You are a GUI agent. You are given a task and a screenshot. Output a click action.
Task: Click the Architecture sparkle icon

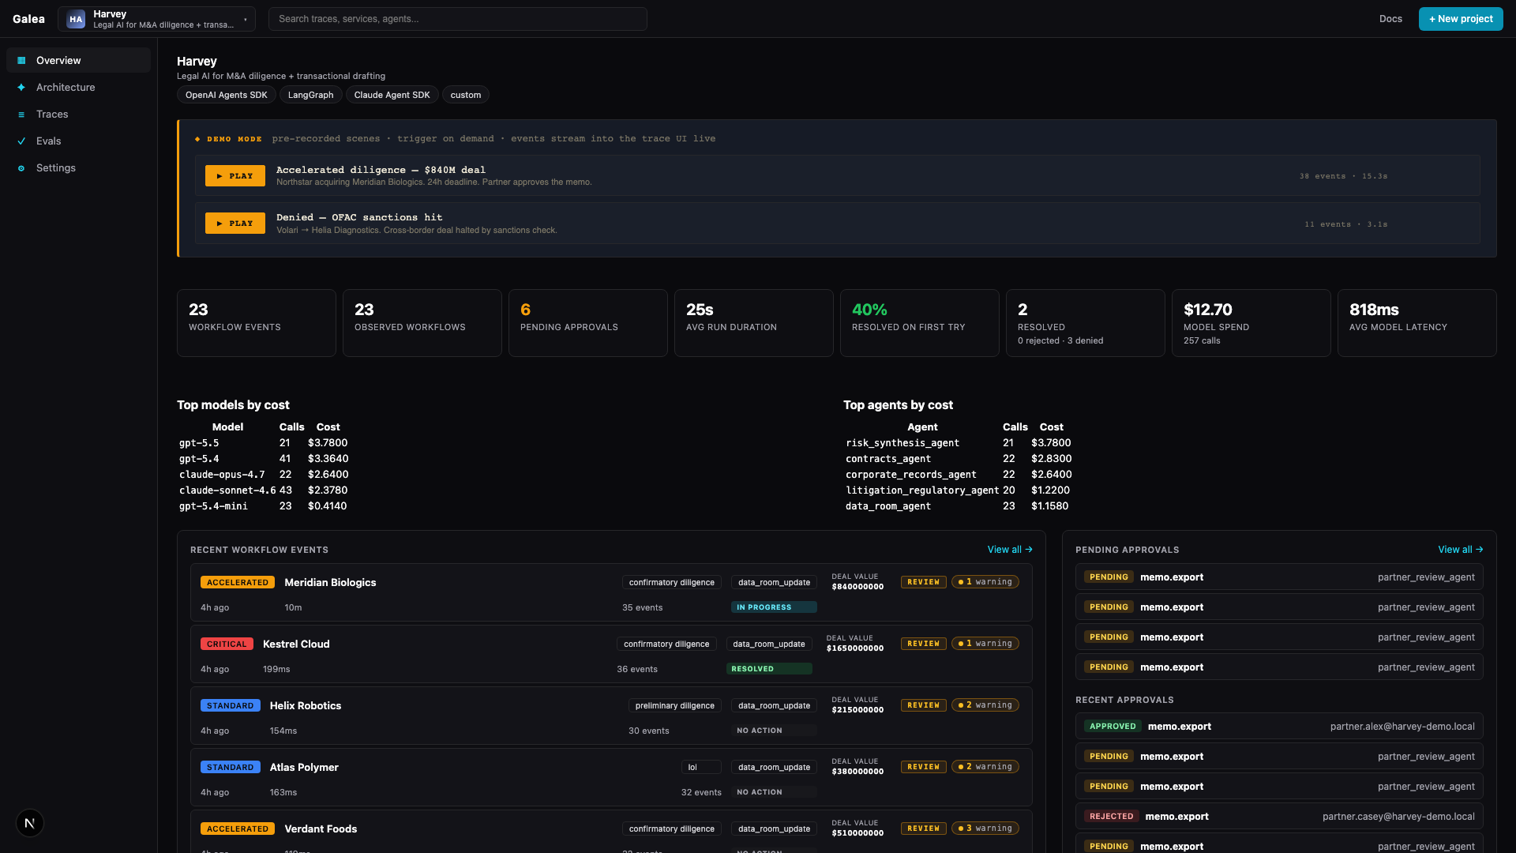pos(21,87)
